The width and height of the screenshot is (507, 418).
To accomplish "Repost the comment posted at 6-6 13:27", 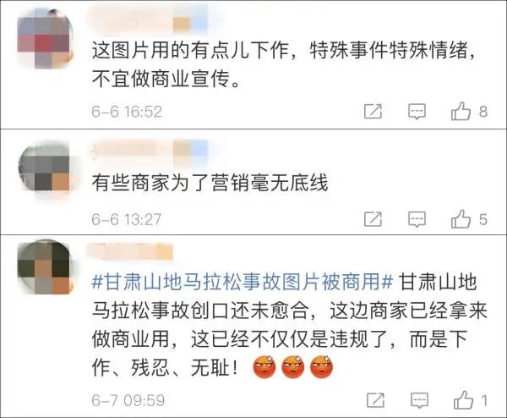I will [x=373, y=219].
